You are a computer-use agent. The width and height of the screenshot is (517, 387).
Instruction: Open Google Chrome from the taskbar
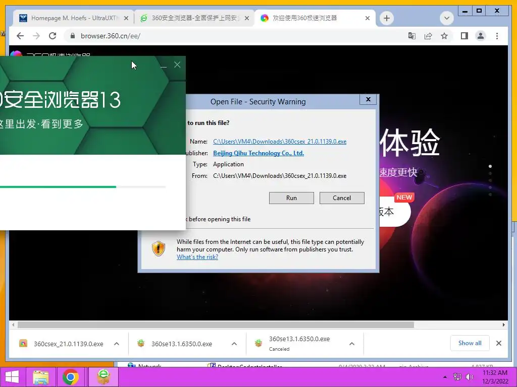click(x=71, y=377)
